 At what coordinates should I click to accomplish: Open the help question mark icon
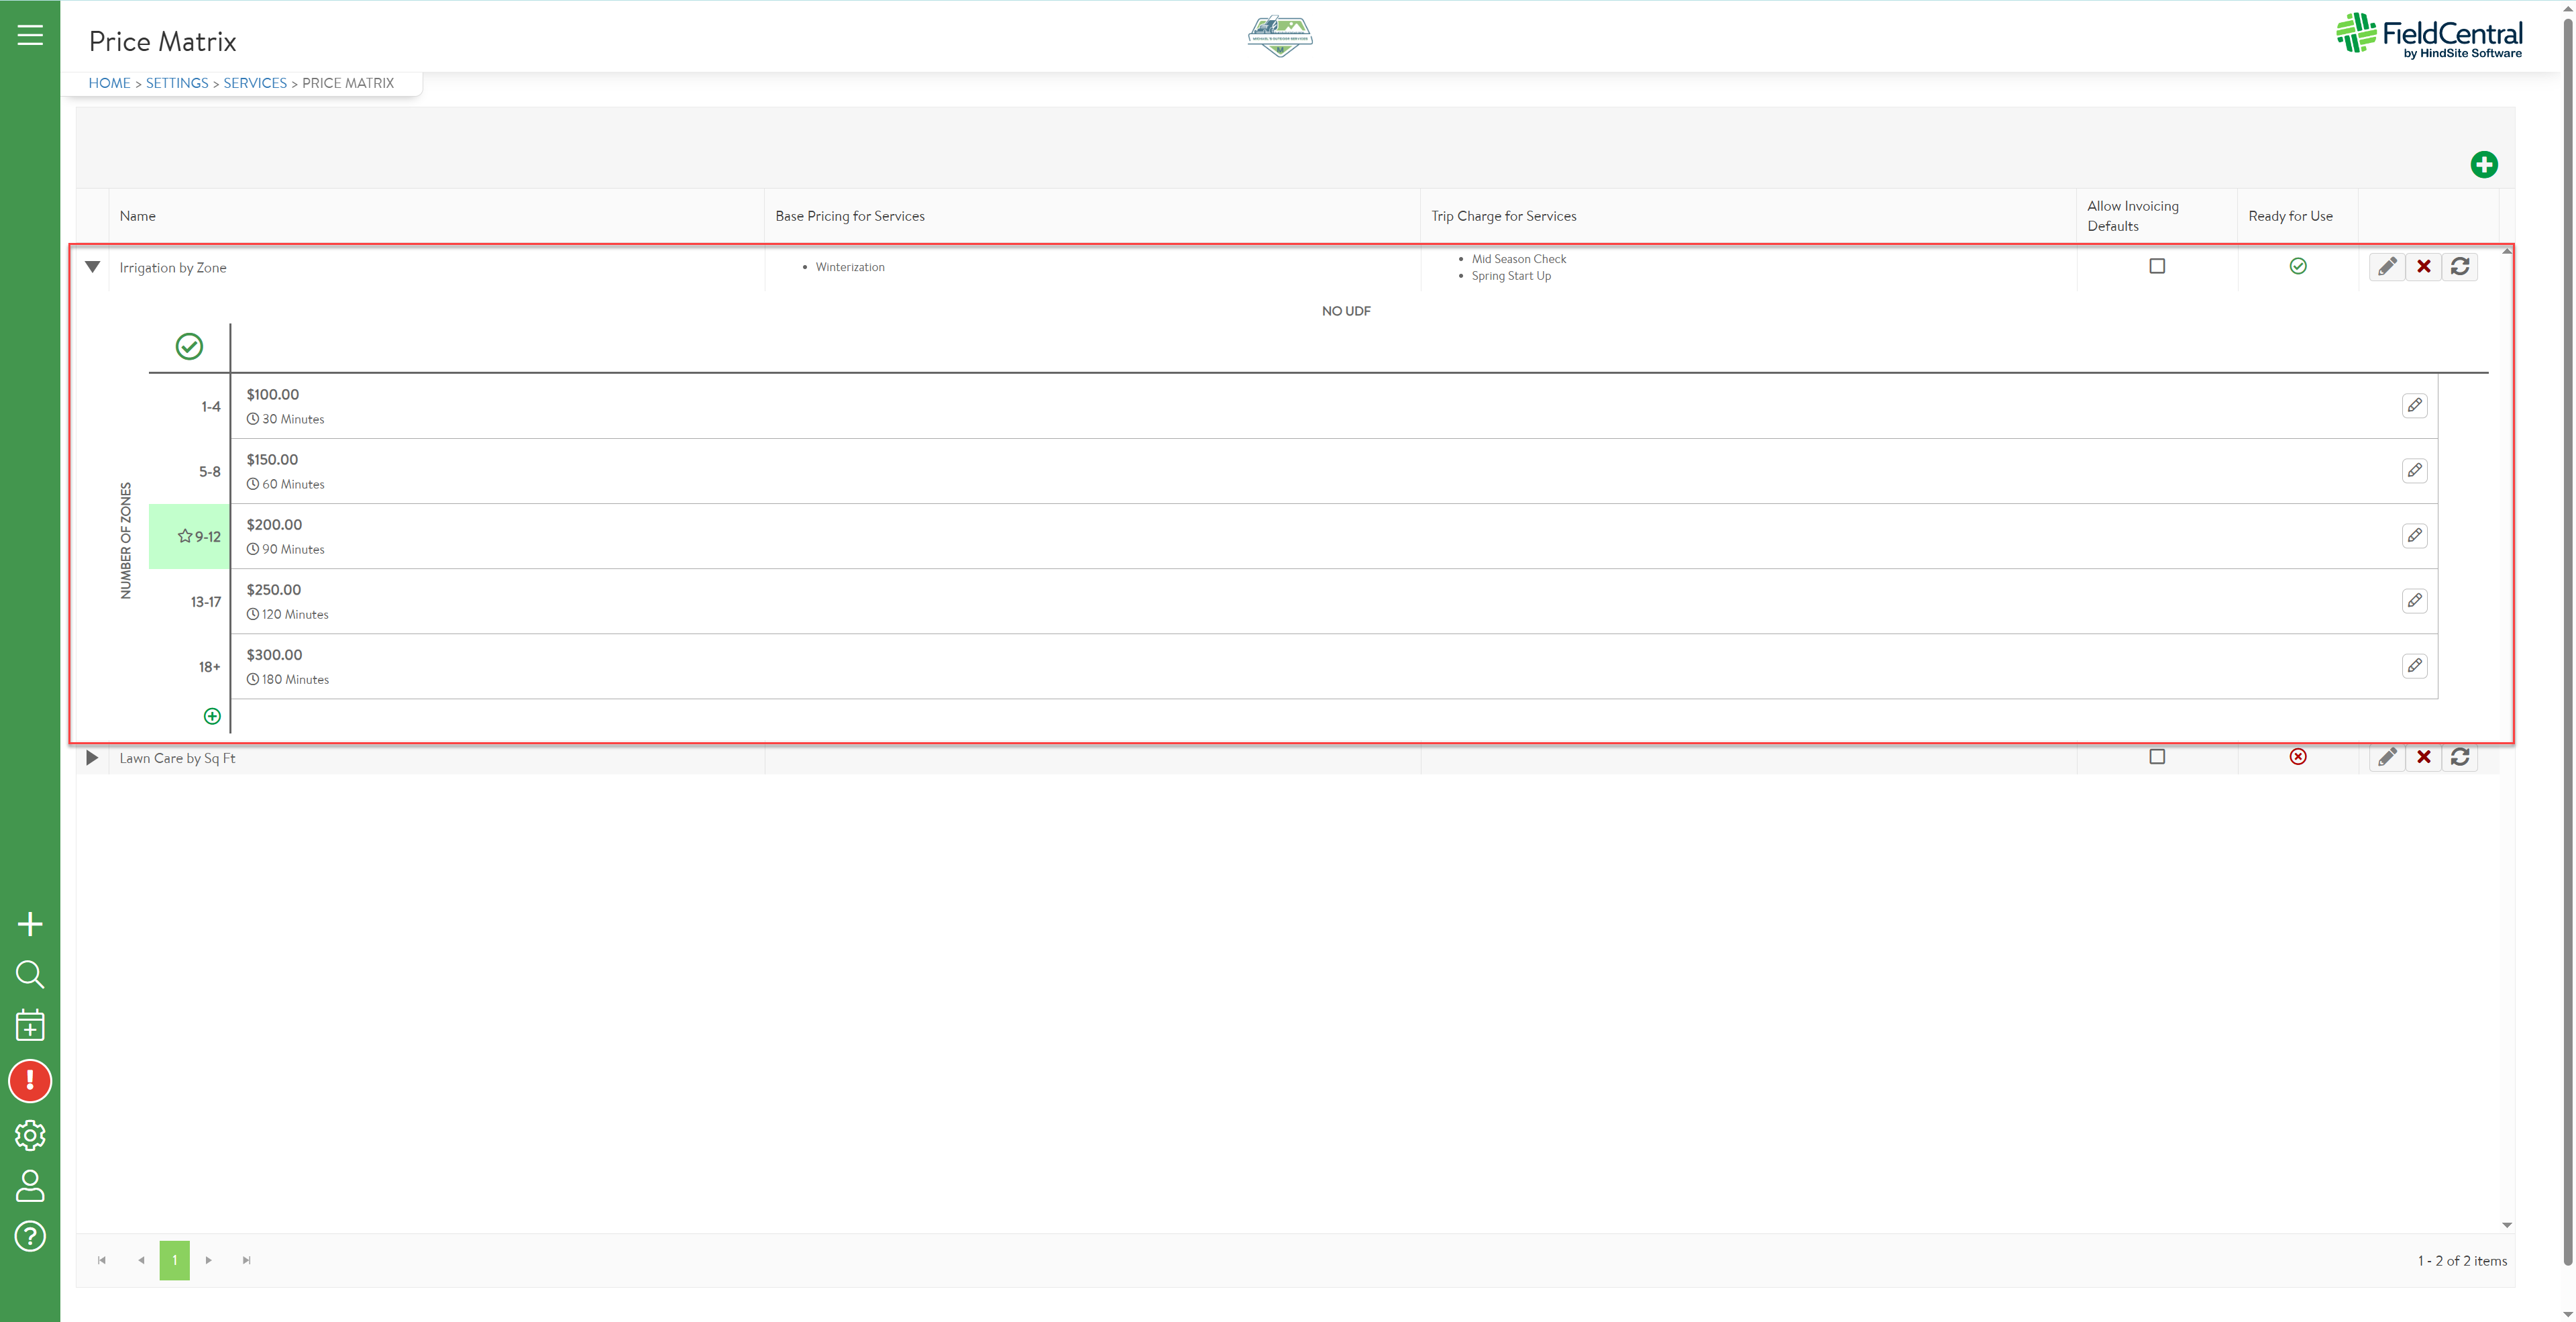click(30, 1237)
